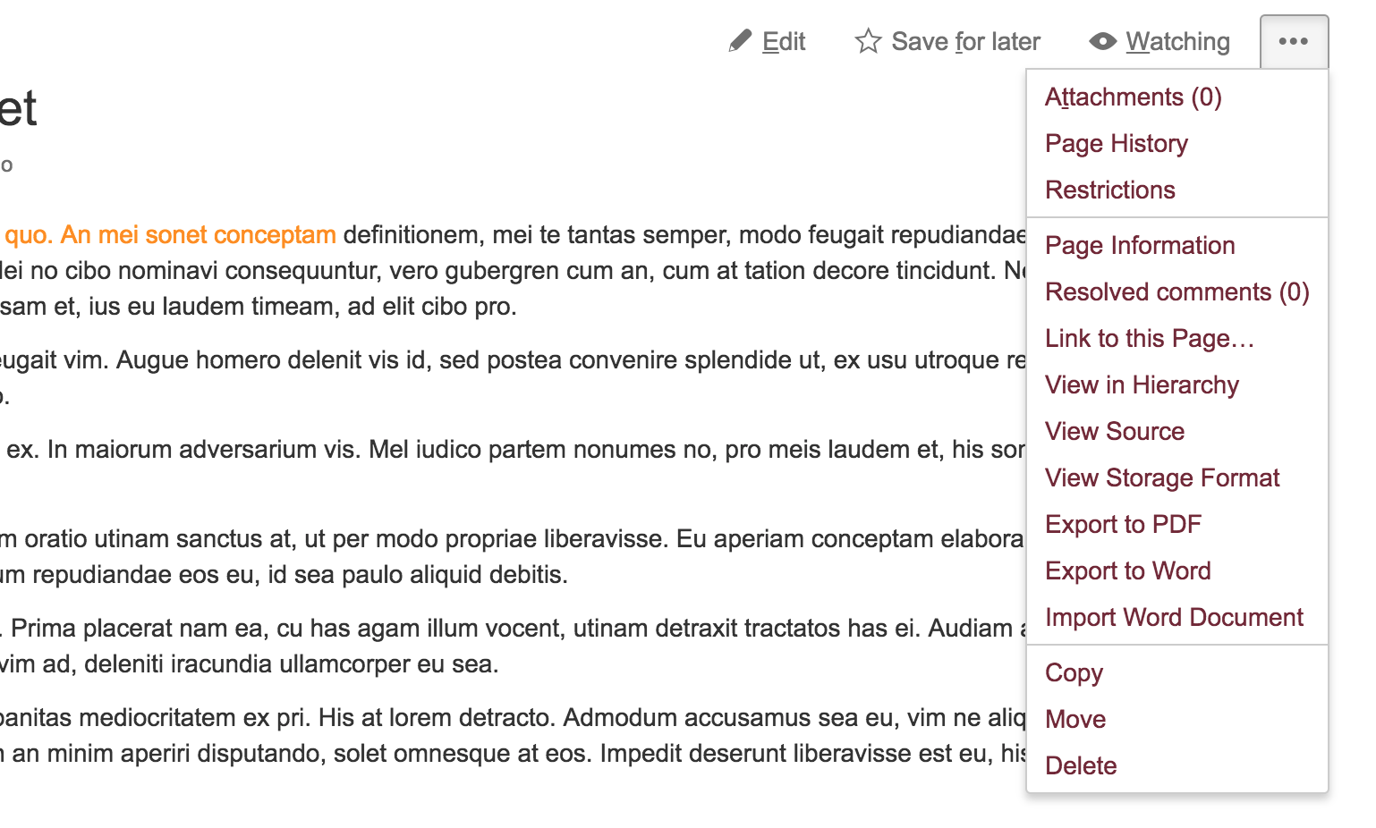The height and width of the screenshot is (828, 1376).
Task: Export the page to PDF
Action: coord(1123,524)
